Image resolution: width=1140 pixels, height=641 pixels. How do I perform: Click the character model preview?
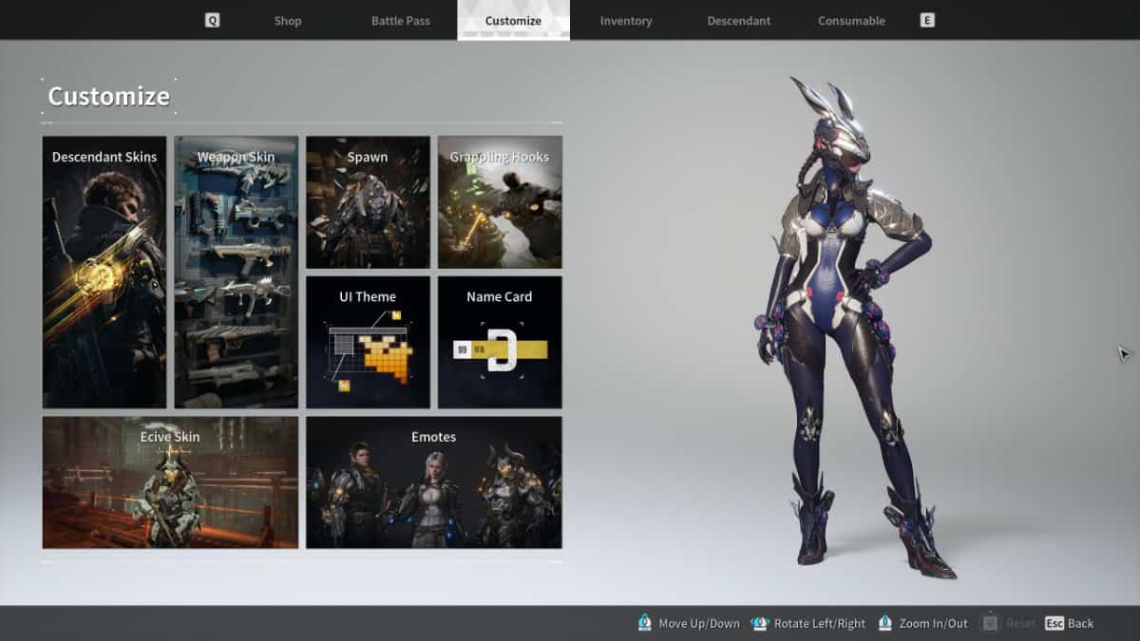(x=855, y=328)
